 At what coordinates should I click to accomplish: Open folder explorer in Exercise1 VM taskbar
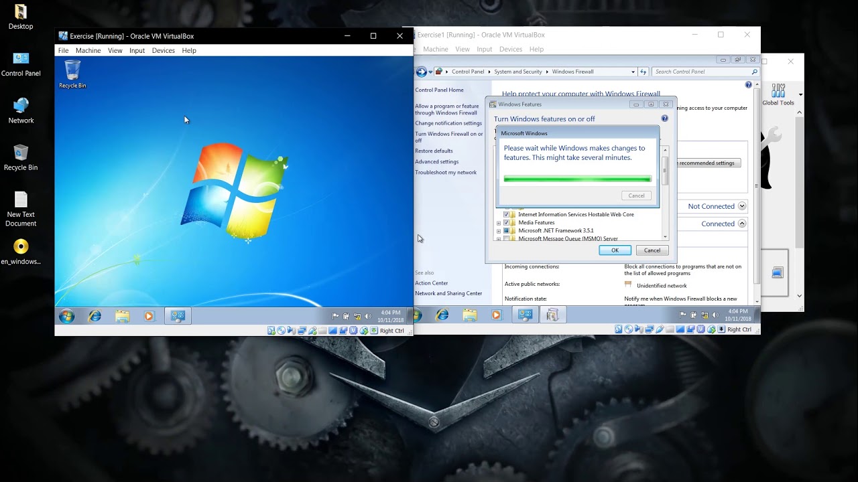coord(469,315)
